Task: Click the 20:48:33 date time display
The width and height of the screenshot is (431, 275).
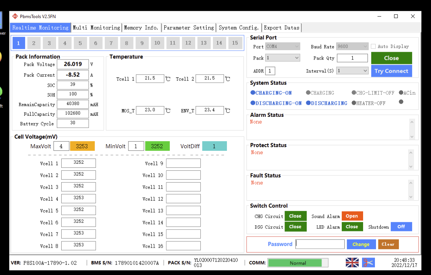Action: (404, 262)
